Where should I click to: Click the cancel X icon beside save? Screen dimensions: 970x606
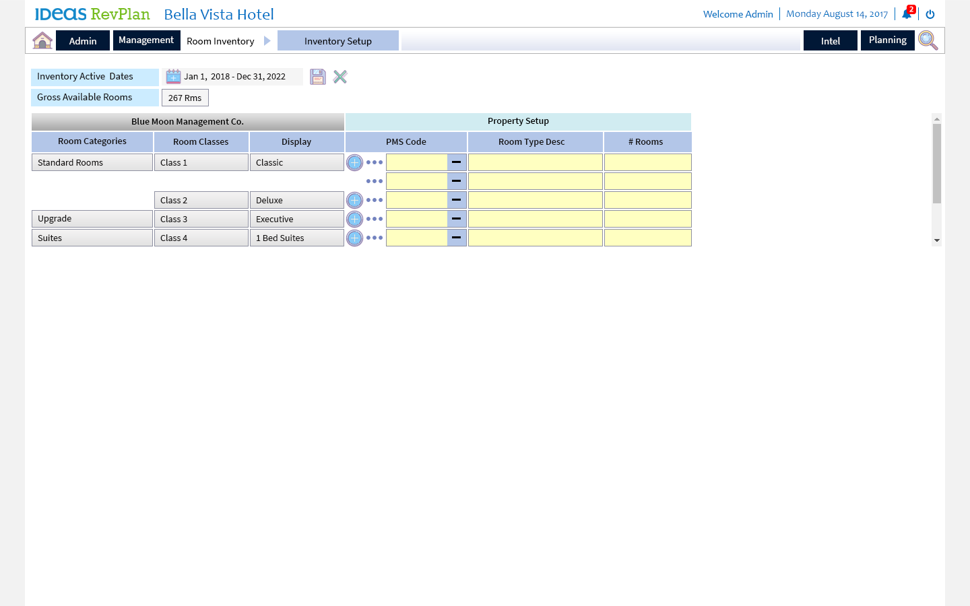click(x=340, y=77)
